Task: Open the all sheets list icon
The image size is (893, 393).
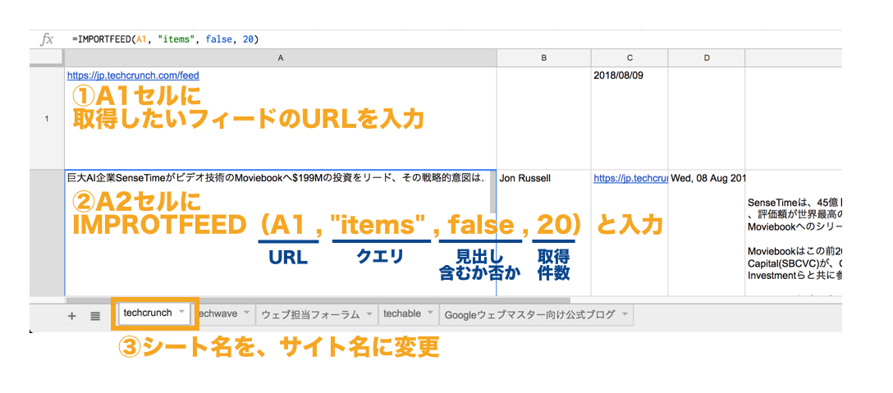Action: [95, 315]
